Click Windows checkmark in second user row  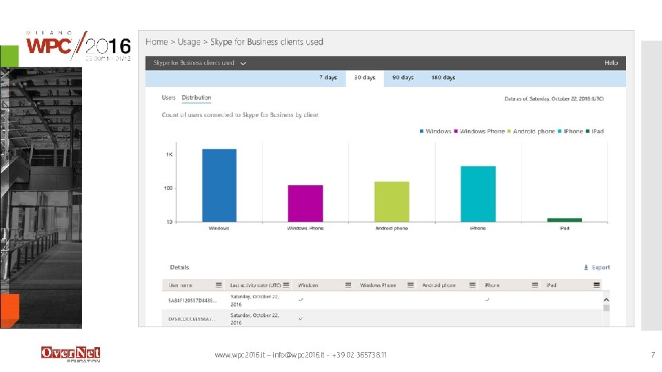(301, 318)
